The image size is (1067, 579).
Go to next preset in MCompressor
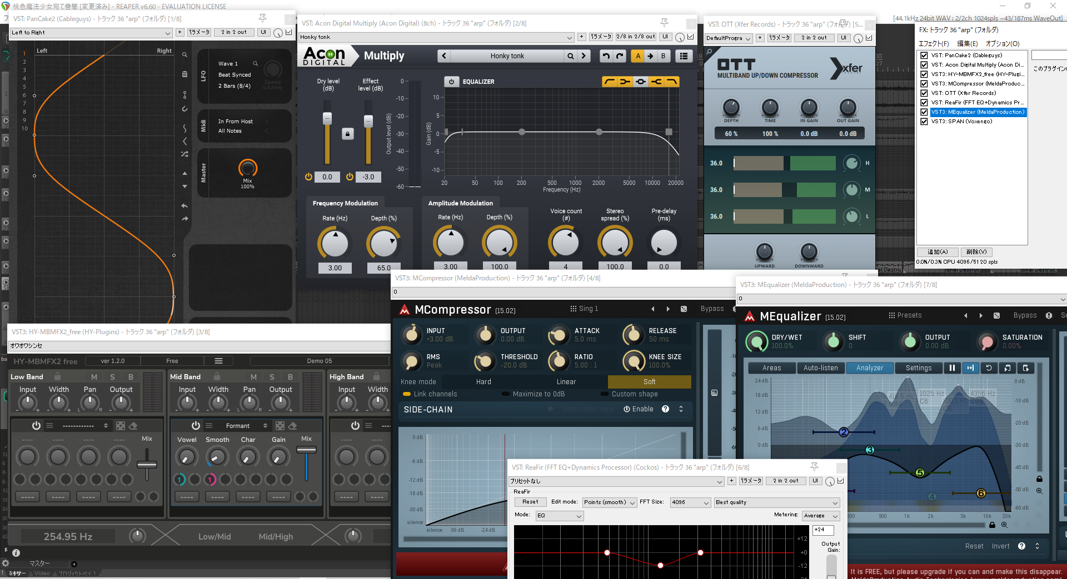tap(668, 309)
